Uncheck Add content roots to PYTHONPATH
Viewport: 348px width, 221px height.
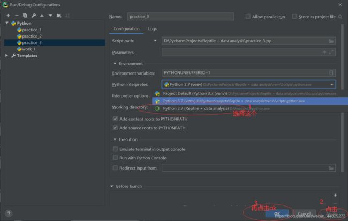[115, 119]
